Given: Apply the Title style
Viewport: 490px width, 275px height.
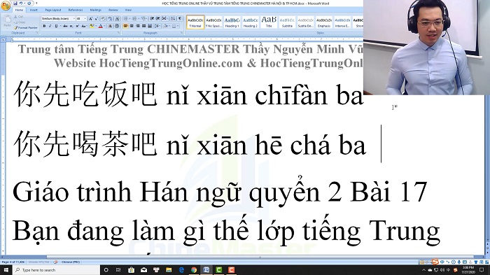Looking at the screenshot, I should pyautogui.click(x=269, y=22).
